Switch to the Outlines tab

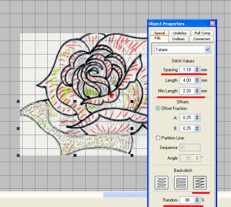pos(178,39)
